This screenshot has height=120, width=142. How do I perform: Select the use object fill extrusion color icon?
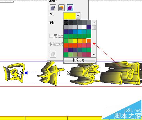coord(53,8)
